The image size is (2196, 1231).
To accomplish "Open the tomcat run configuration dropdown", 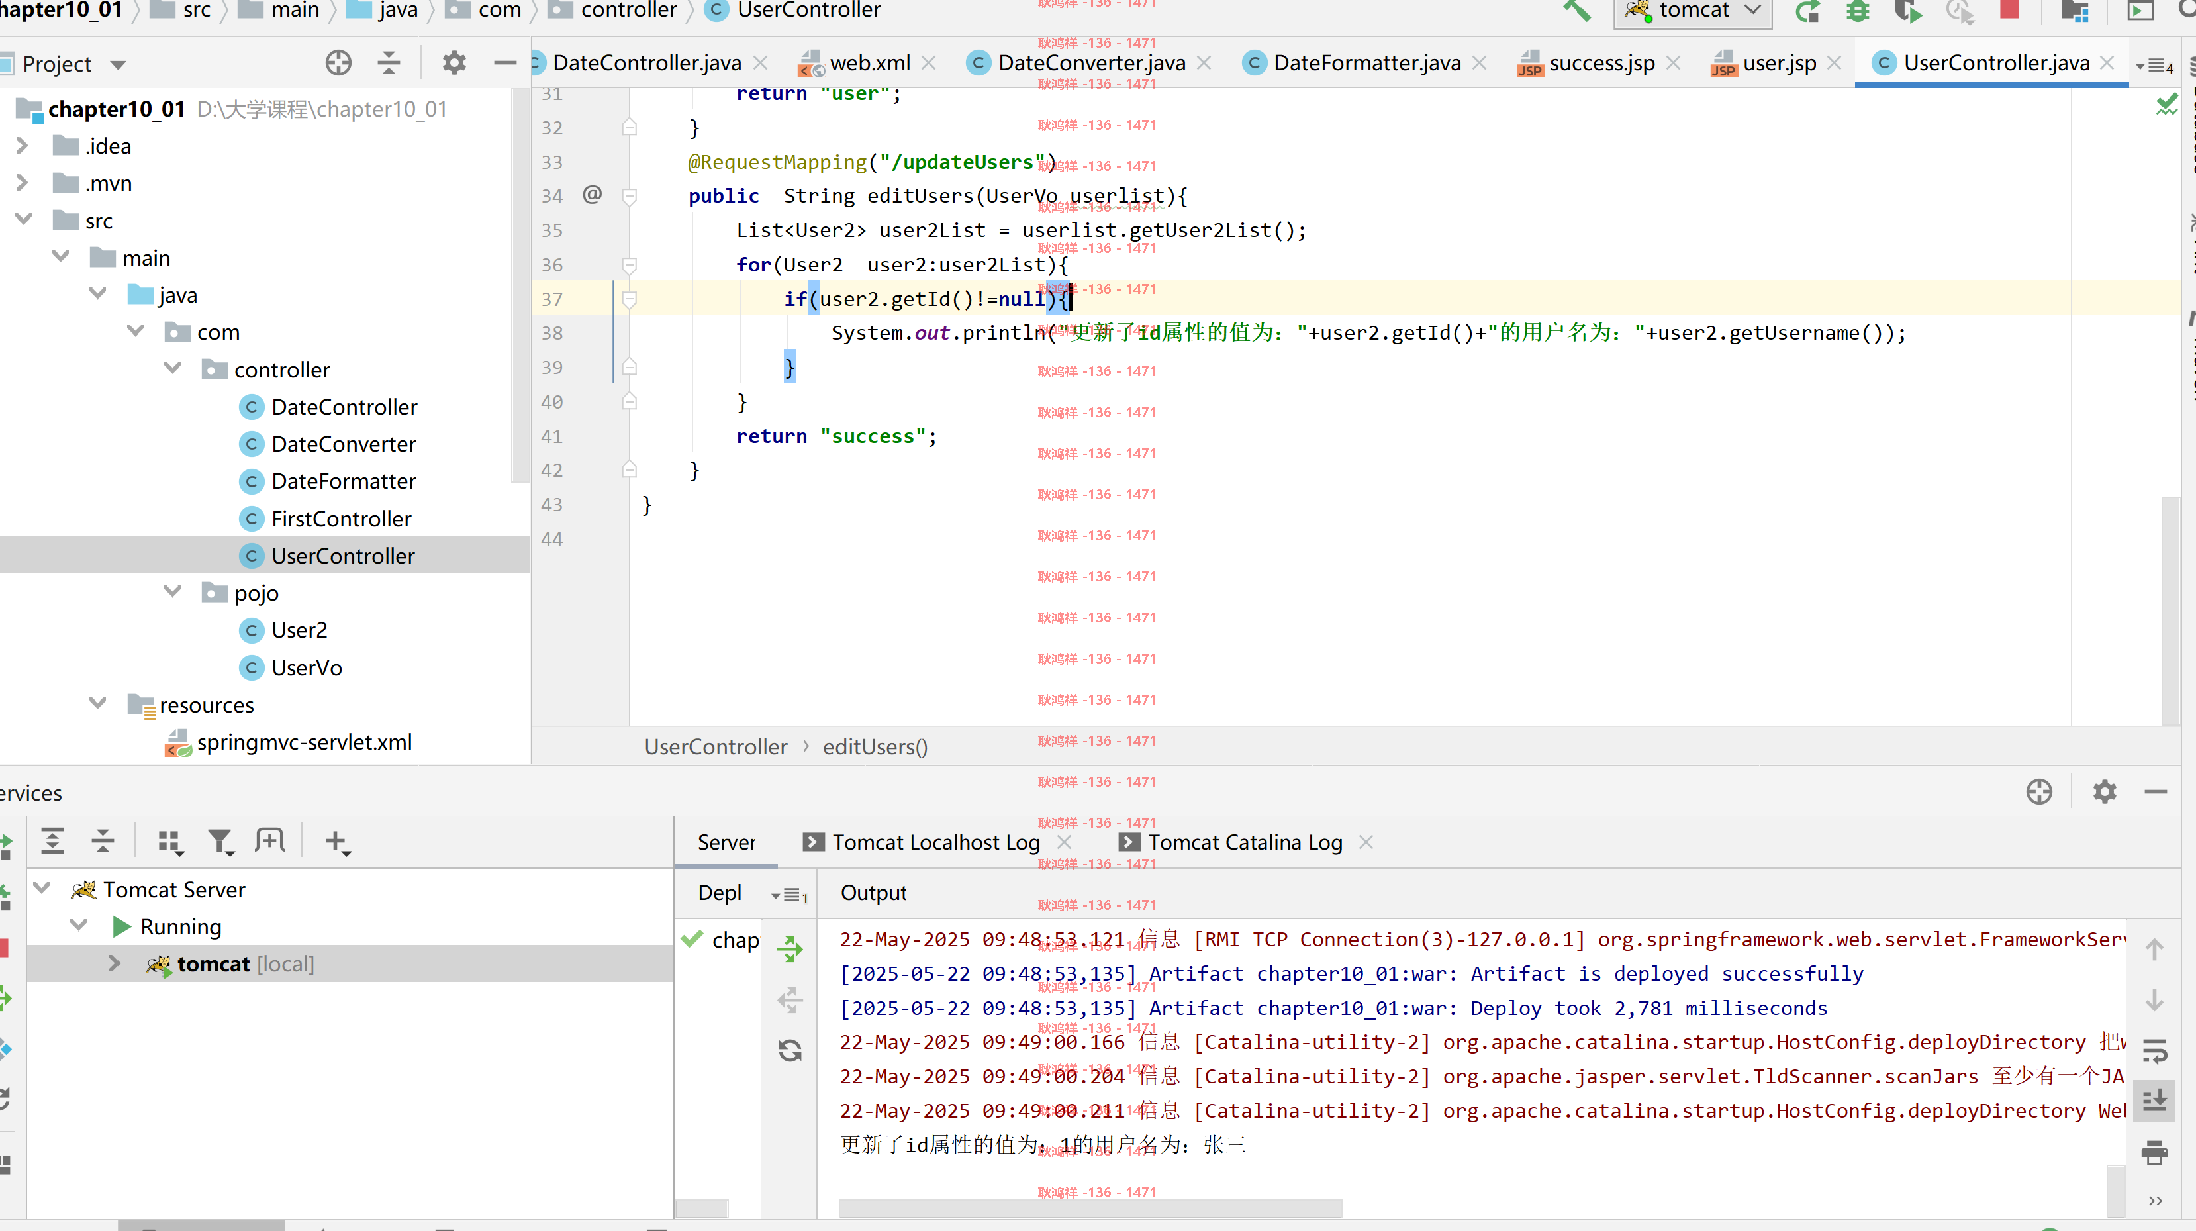I will pyautogui.click(x=1692, y=11).
